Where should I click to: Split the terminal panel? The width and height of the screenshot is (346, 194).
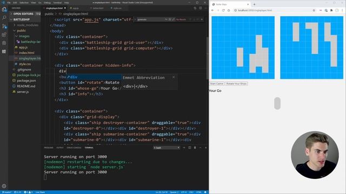pos(190,148)
